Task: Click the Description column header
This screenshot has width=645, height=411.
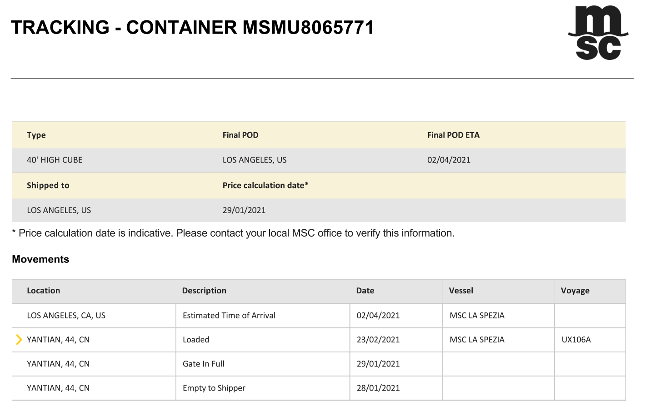Action: click(x=204, y=291)
